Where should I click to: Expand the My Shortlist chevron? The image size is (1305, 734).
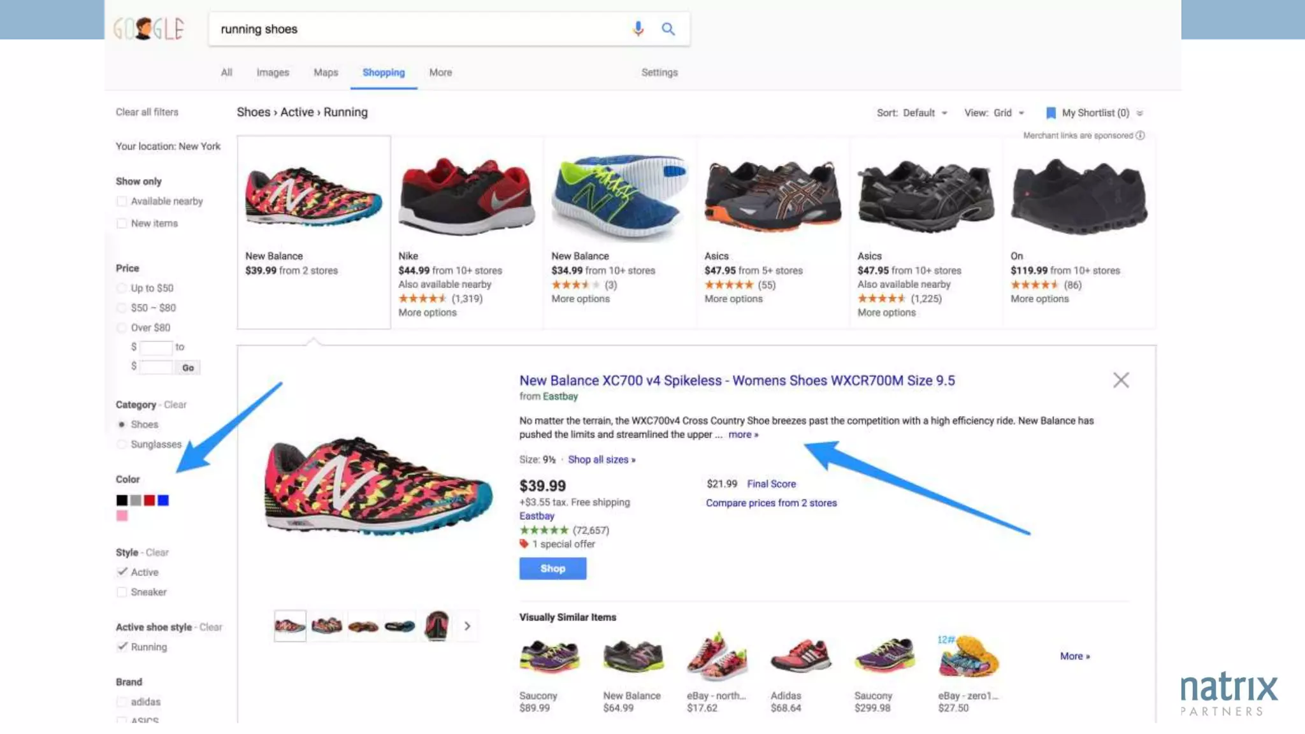point(1140,113)
